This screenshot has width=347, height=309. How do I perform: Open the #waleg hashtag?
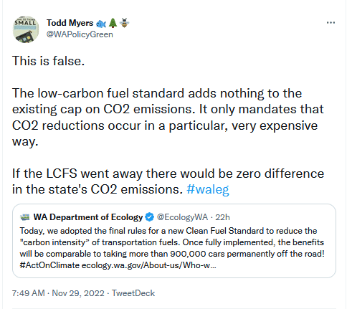click(x=208, y=189)
